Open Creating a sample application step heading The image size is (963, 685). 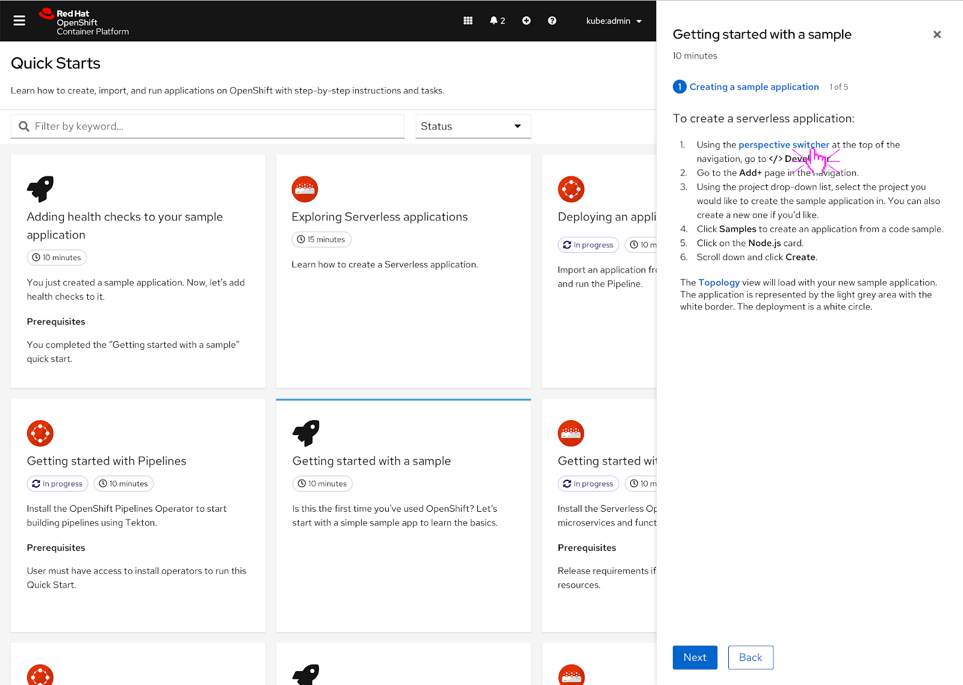click(x=754, y=87)
